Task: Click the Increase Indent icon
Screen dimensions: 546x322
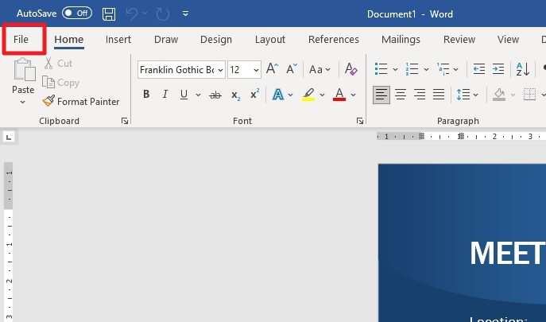Action: 498,69
